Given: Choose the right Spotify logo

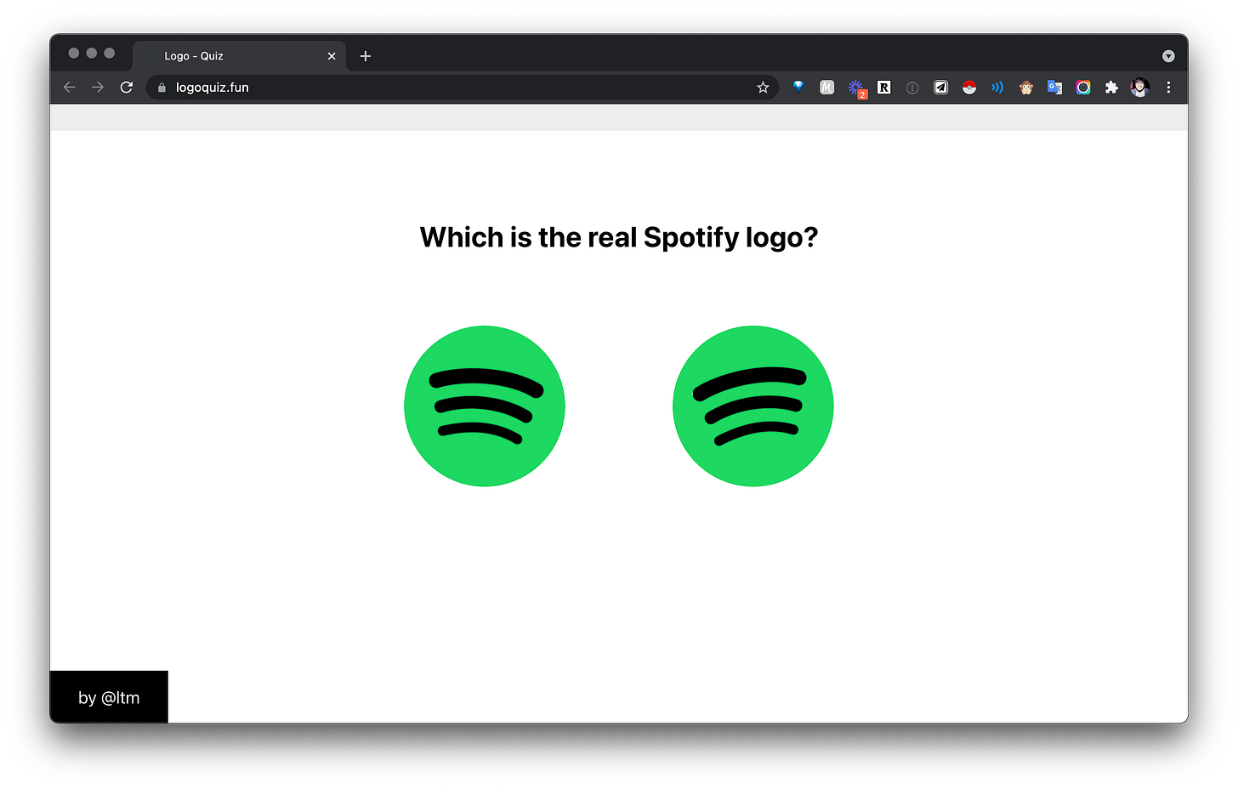Looking at the screenshot, I should (753, 406).
